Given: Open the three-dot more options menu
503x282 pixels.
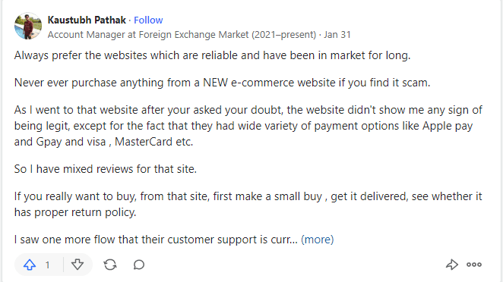Looking at the screenshot, I should (x=474, y=265).
